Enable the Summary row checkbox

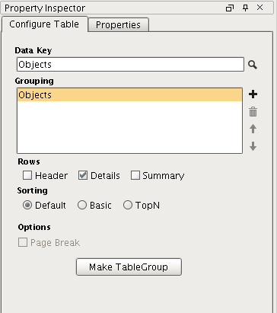point(135,175)
